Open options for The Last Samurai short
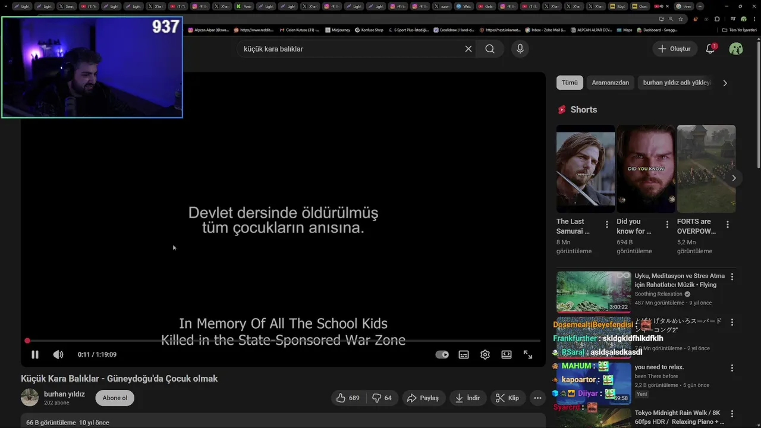Viewport: 761px width, 428px height. click(607, 225)
